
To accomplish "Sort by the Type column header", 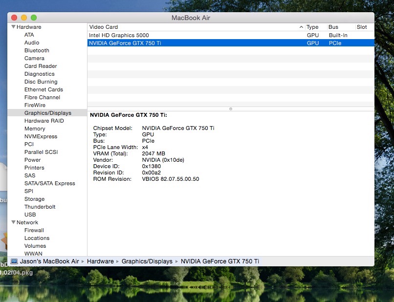I will (x=312, y=26).
